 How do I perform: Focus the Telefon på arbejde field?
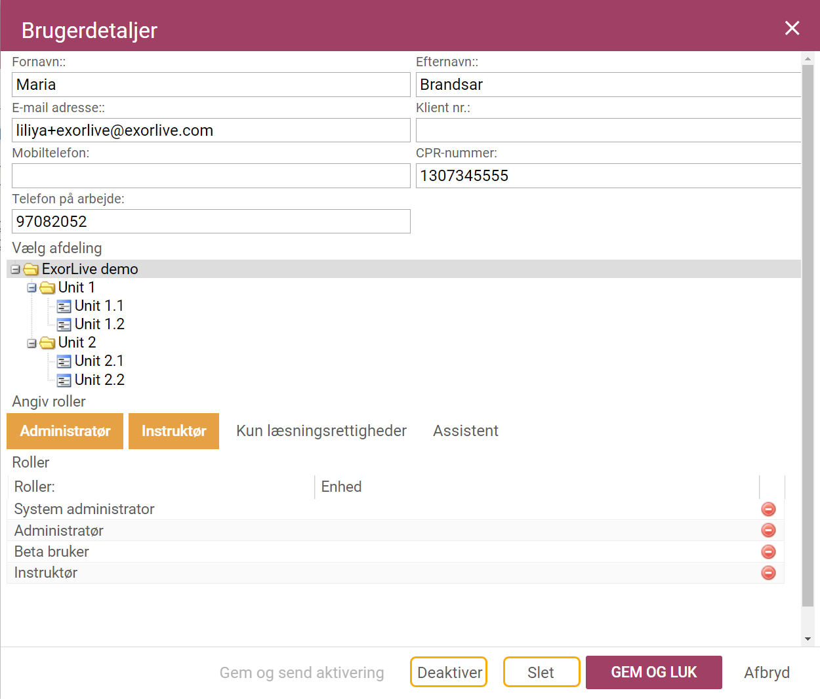(x=211, y=222)
